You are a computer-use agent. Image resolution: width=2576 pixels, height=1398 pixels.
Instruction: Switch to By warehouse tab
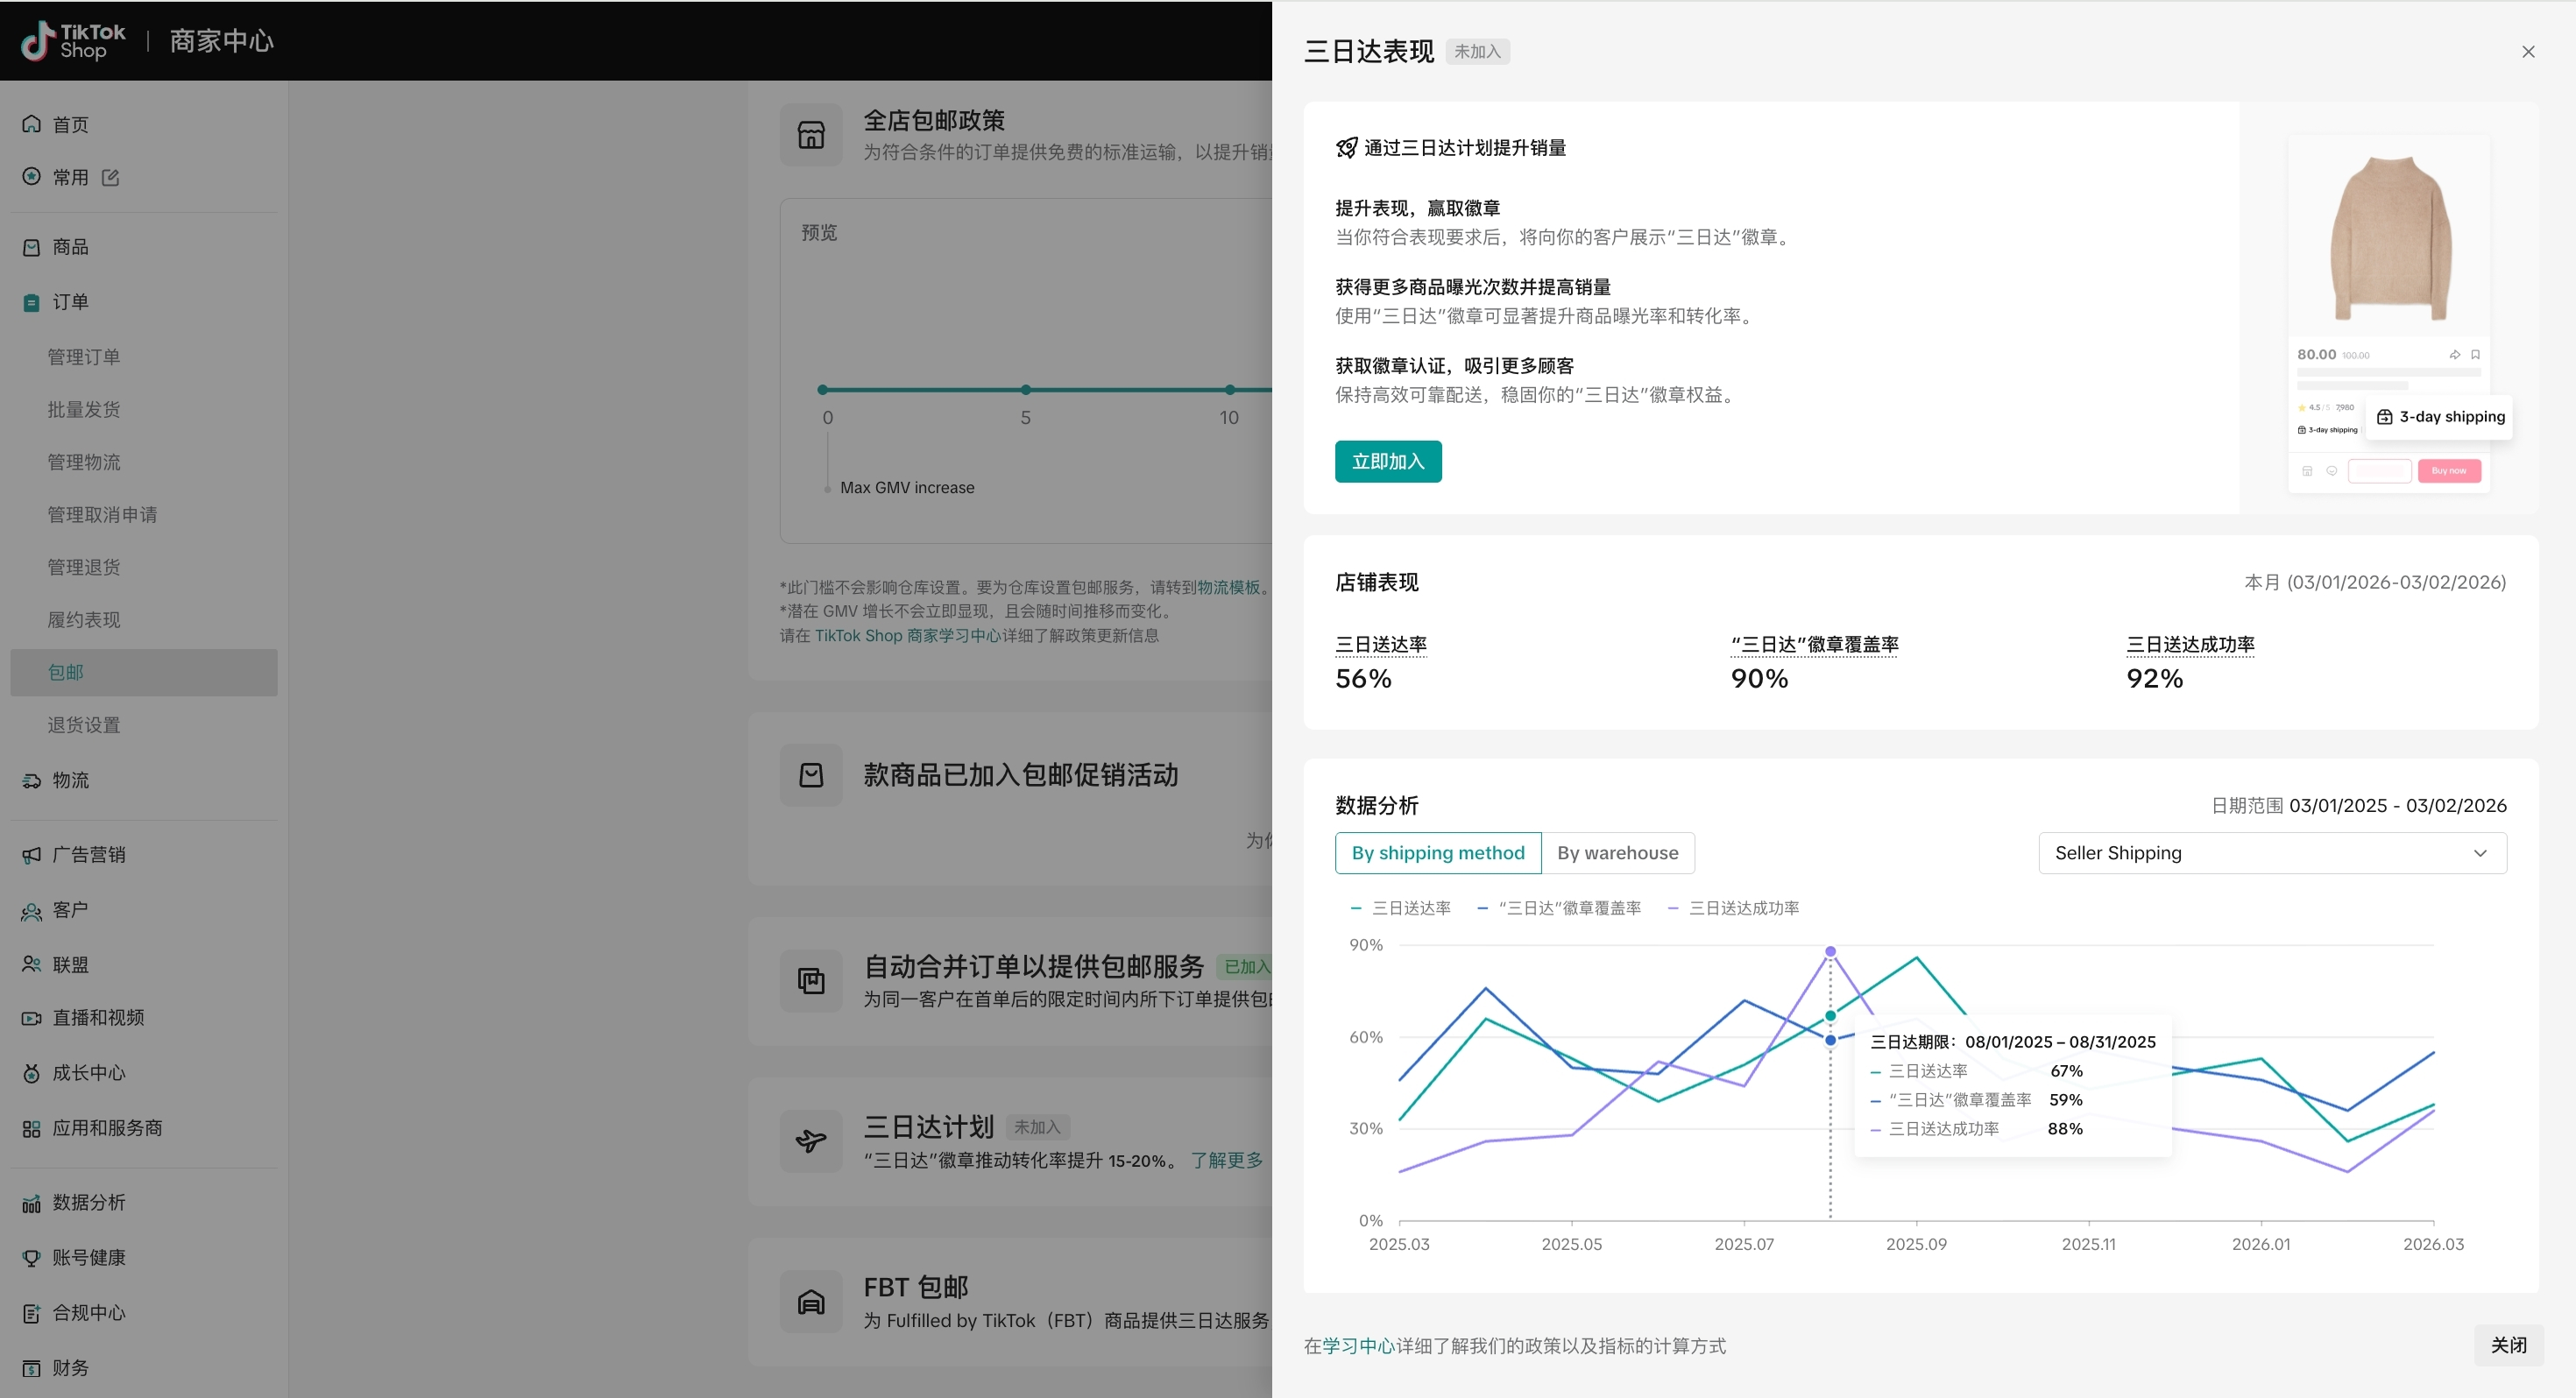pos(1617,853)
